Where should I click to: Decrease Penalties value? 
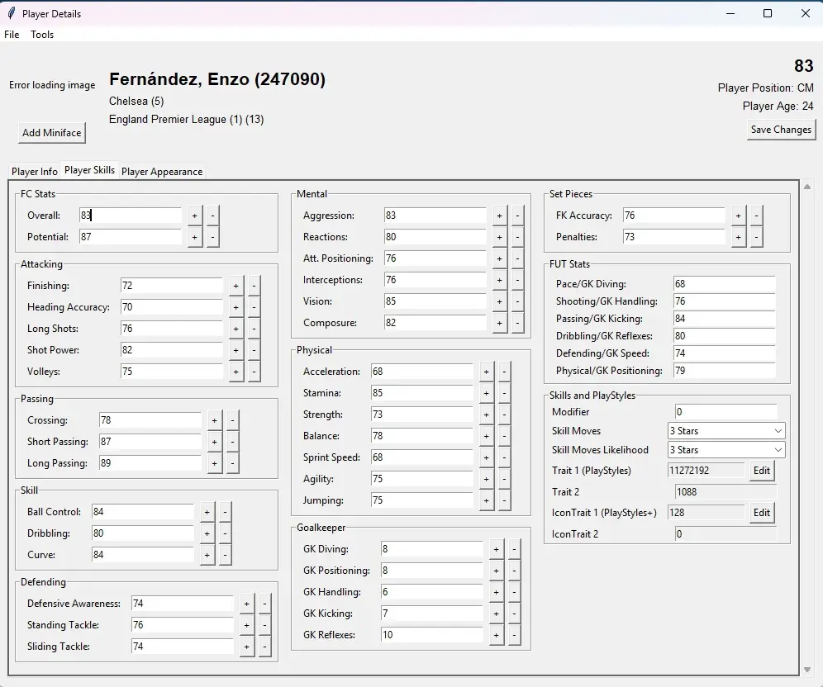pos(756,237)
